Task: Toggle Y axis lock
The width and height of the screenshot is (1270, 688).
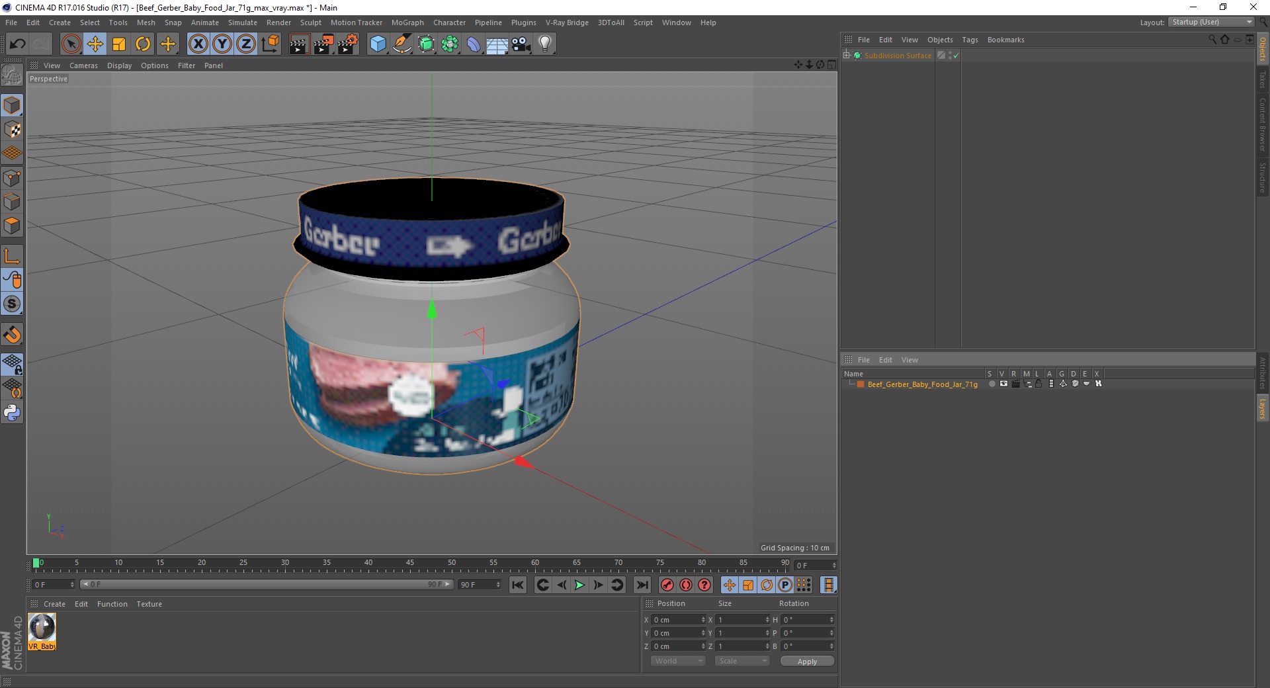Action: pos(222,44)
